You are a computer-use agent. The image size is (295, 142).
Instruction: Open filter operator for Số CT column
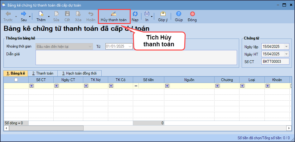click(31, 86)
